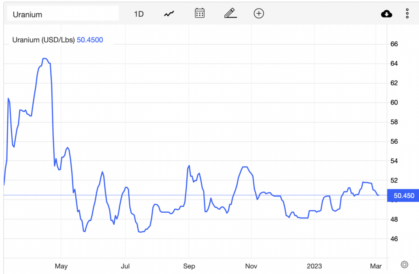
Task: Select the pencil drawing tool
Action: point(231,13)
